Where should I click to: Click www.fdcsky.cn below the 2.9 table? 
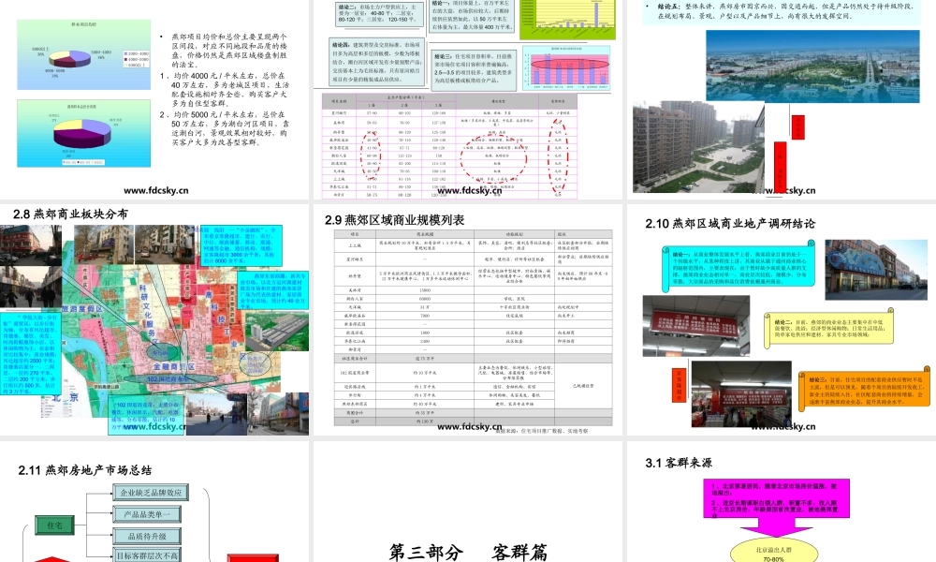[469, 426]
